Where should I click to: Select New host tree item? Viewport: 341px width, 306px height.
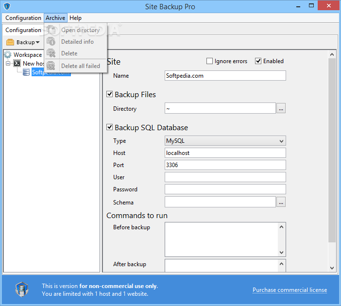click(34, 63)
